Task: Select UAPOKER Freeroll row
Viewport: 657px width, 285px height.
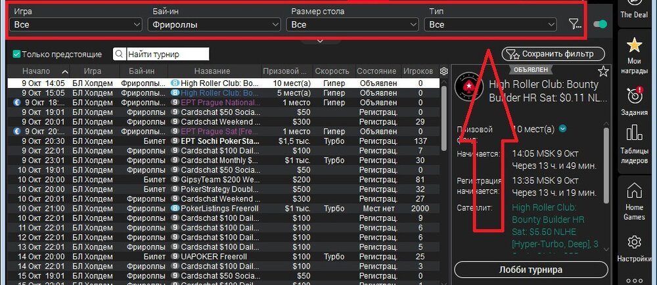Action: [223, 257]
